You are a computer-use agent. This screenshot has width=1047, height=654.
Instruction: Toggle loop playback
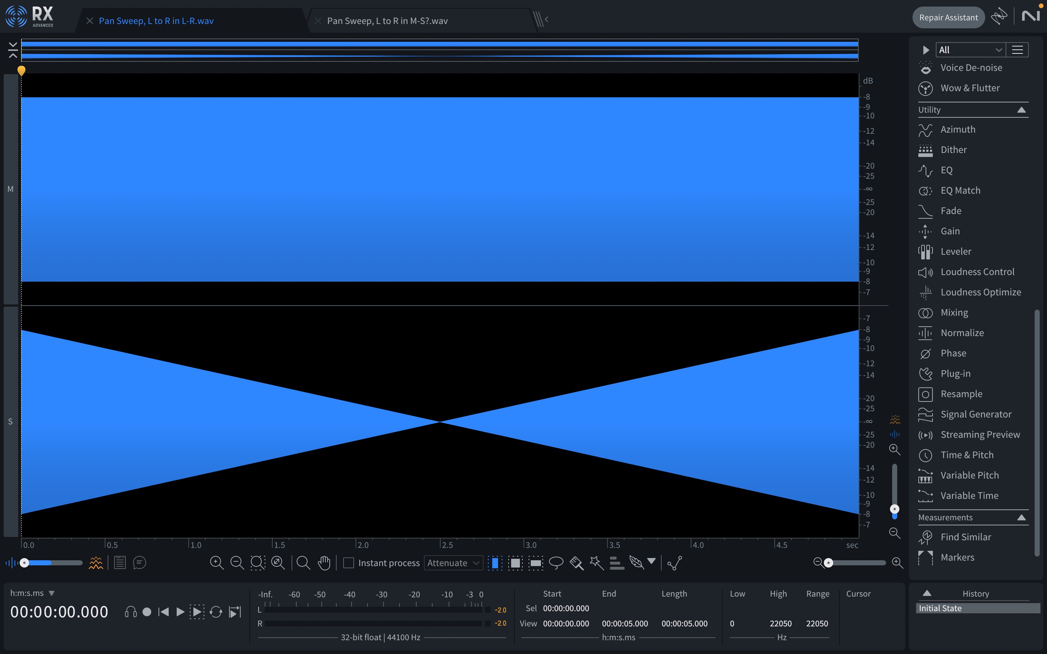[216, 611]
